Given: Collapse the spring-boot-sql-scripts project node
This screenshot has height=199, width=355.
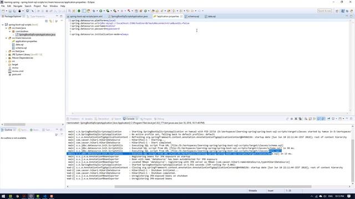Looking at the screenshot, I should [3, 24].
